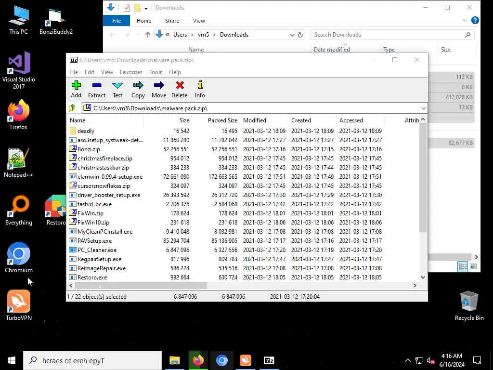Select Bonzi.zip in the archive list
The image size is (493, 370).
click(x=243, y=149)
